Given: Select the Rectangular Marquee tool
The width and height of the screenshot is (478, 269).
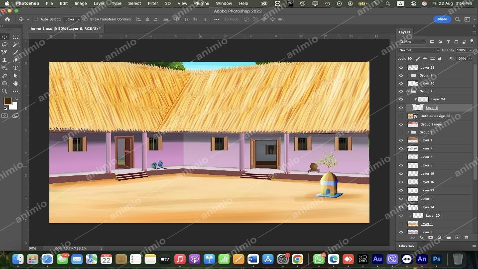Looking at the screenshot, I should 16,37.
